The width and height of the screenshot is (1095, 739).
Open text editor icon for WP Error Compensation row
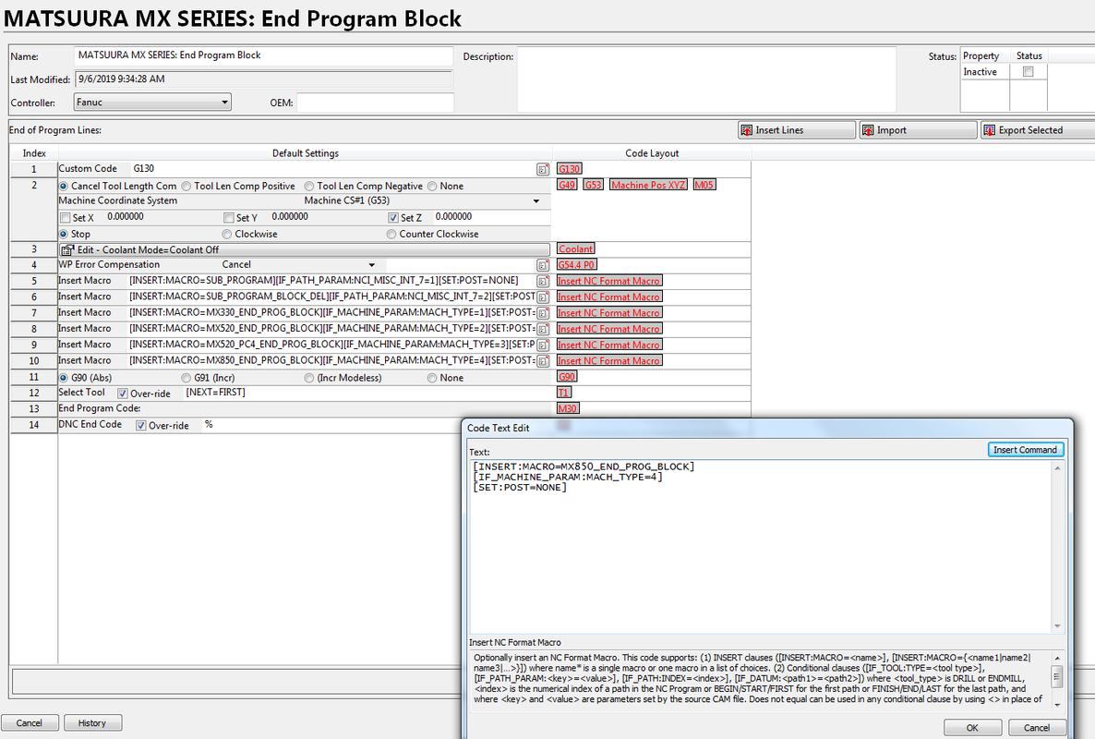pyautogui.click(x=543, y=265)
